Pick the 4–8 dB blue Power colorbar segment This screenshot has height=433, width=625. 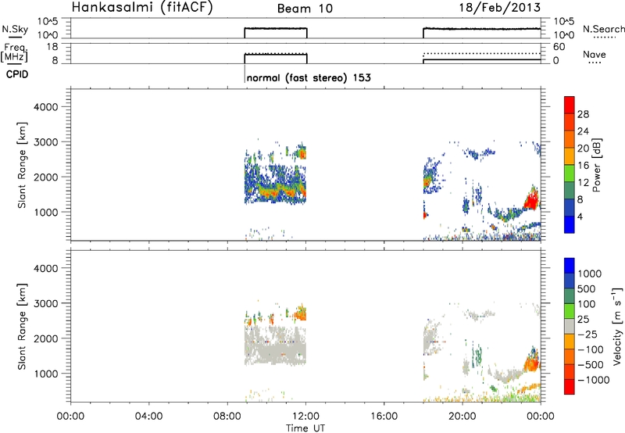click(x=570, y=207)
